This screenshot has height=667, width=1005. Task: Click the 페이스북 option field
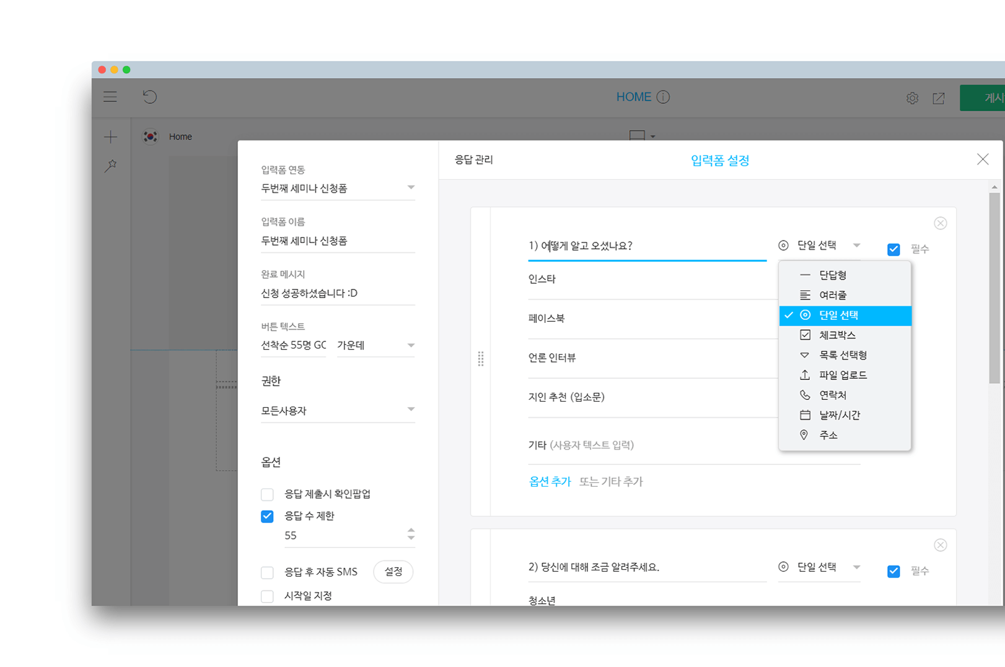click(x=652, y=319)
